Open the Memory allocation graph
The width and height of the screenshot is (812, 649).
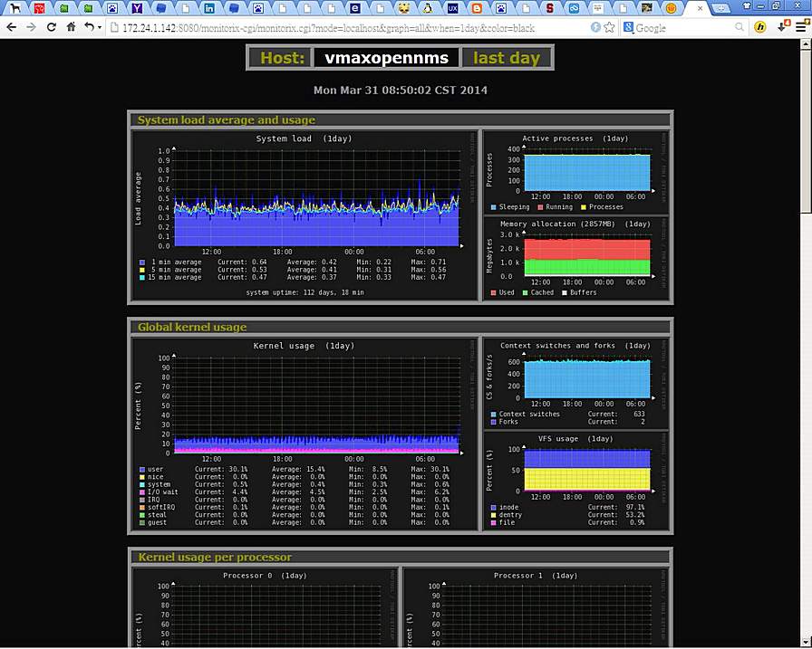point(575,259)
